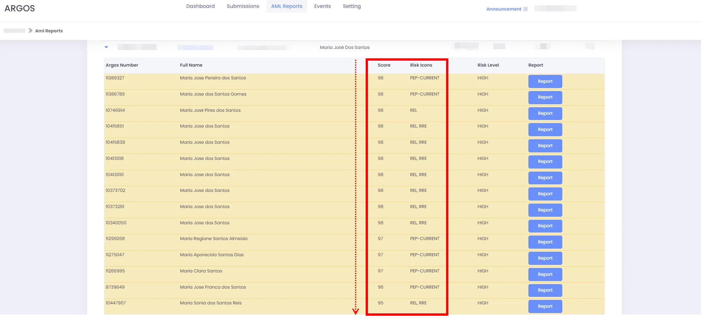The height and width of the screenshot is (321, 701).
Task: Click Argos number 11386789
Action: (115, 94)
